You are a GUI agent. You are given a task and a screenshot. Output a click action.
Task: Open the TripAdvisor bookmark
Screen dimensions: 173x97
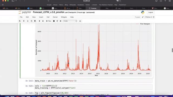pyautogui.click(x=122, y=5)
